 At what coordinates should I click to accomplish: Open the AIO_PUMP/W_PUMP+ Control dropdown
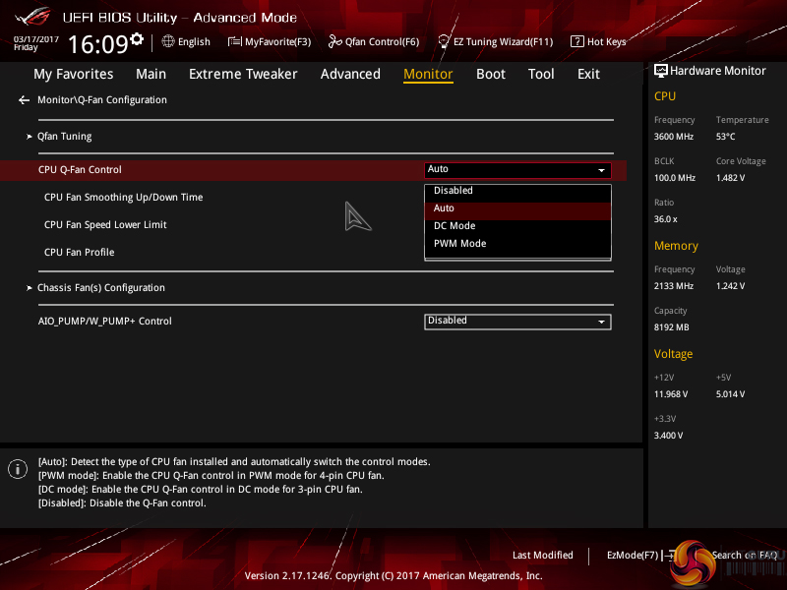pyautogui.click(x=517, y=321)
